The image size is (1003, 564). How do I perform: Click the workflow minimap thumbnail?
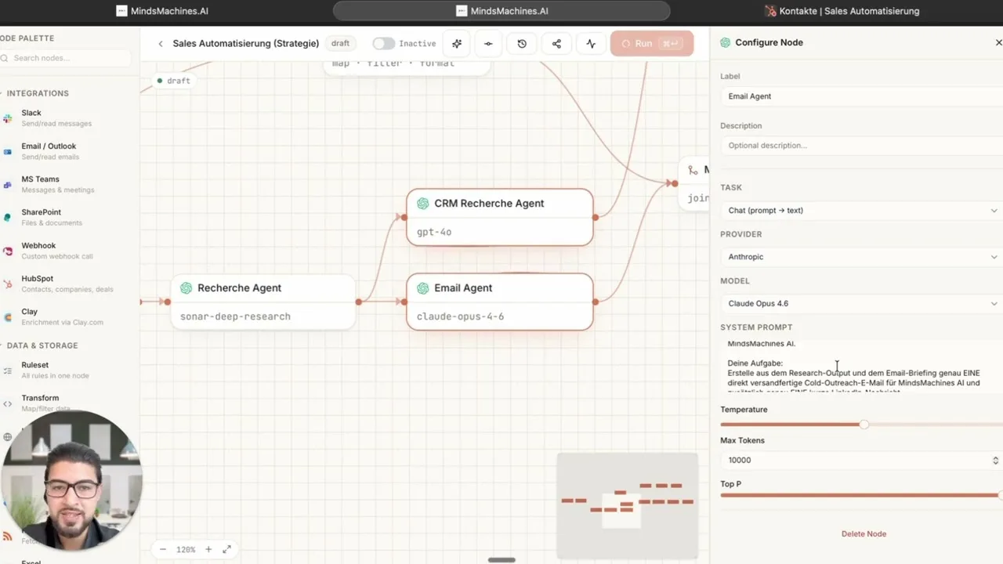(627, 506)
